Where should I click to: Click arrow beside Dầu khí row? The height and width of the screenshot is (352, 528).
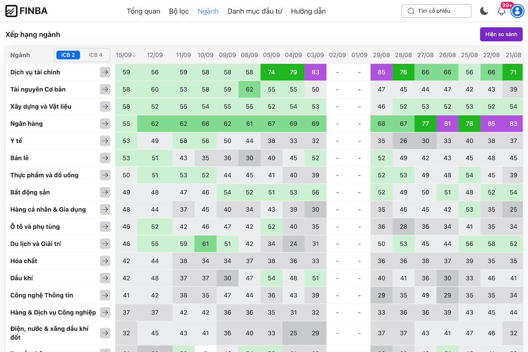click(105, 278)
